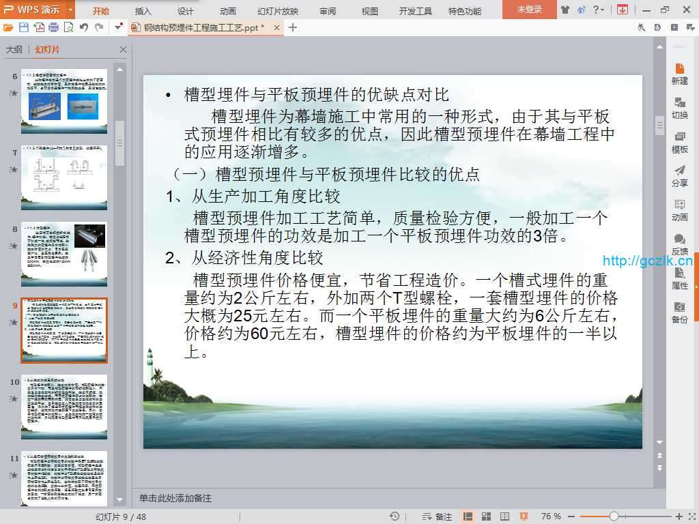This screenshot has width=699, height=524.
Task: Click the Save icon in quick toolbar
Action: pos(24,27)
